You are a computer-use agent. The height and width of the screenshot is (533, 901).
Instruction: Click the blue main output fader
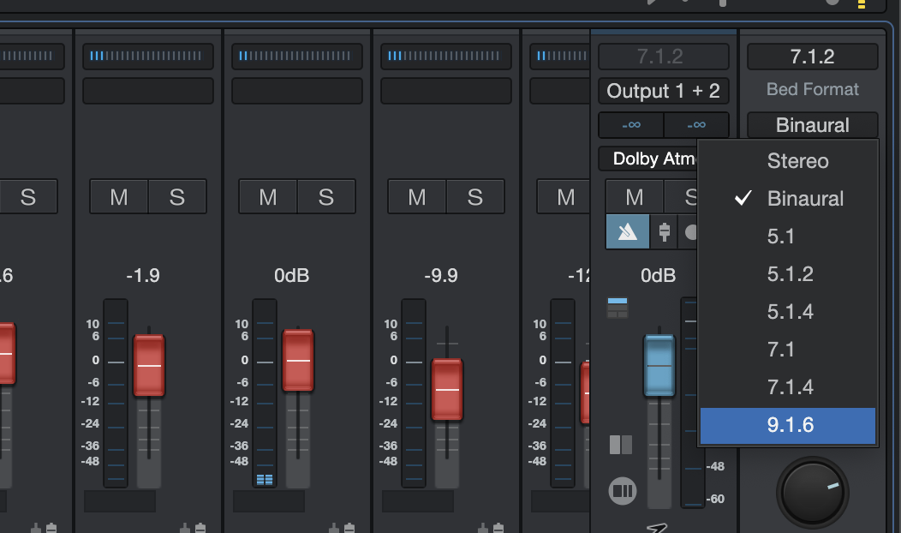coord(659,365)
